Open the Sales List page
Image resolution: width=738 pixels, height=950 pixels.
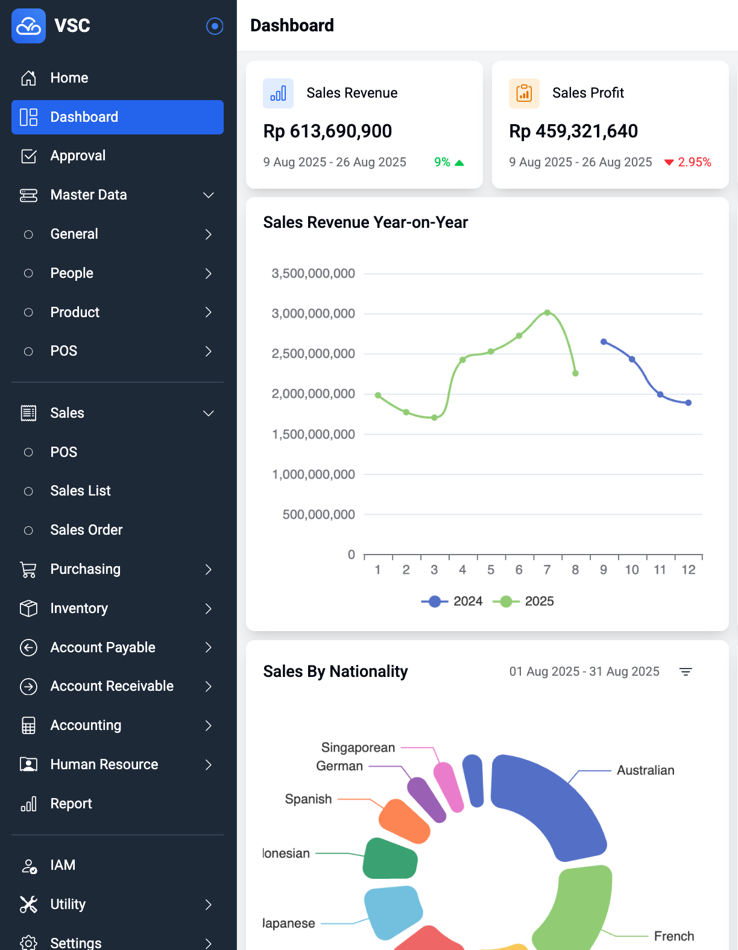click(118, 491)
